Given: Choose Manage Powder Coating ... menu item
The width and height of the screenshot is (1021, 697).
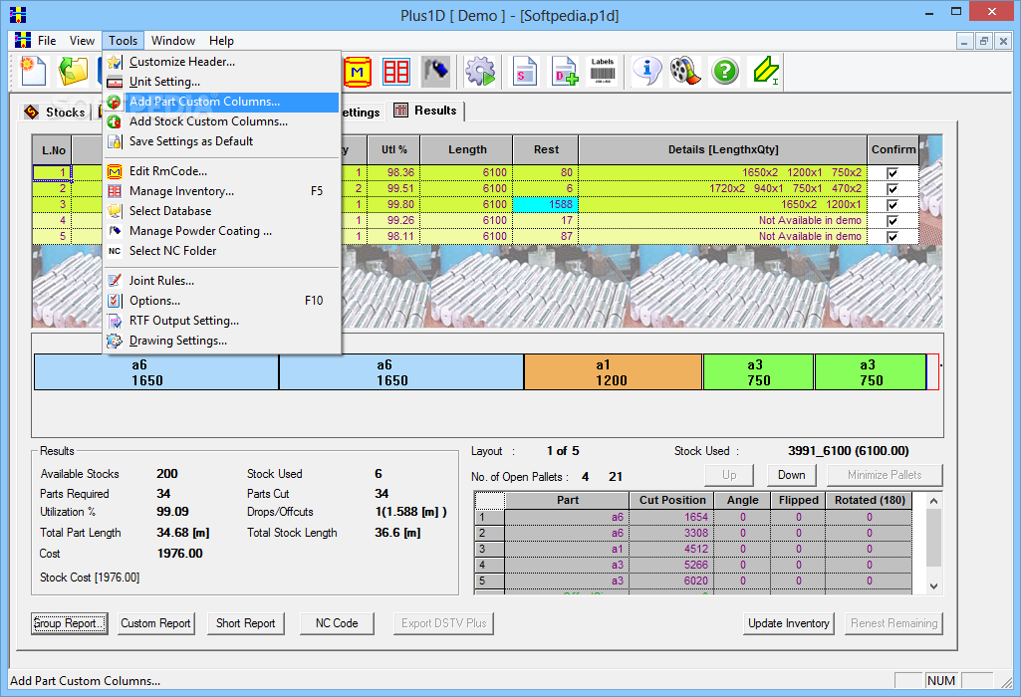Looking at the screenshot, I should 221,231.
